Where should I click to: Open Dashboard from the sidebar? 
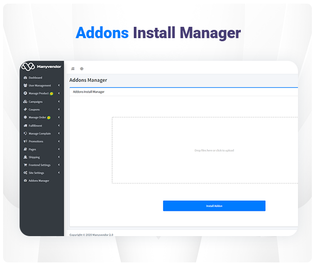36,78
